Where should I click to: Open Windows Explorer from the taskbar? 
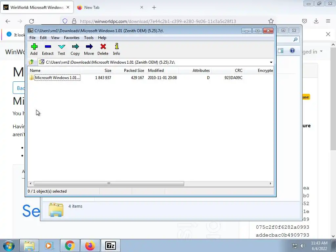click(x=29, y=245)
